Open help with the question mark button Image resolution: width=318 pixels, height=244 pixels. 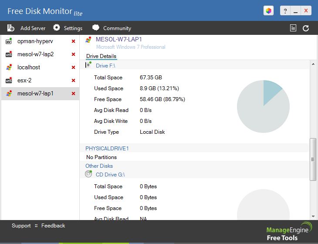(285, 10)
